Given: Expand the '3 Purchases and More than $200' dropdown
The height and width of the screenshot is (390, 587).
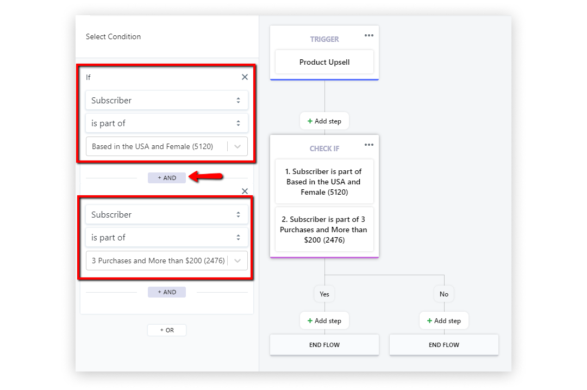Looking at the screenshot, I should click(x=238, y=261).
